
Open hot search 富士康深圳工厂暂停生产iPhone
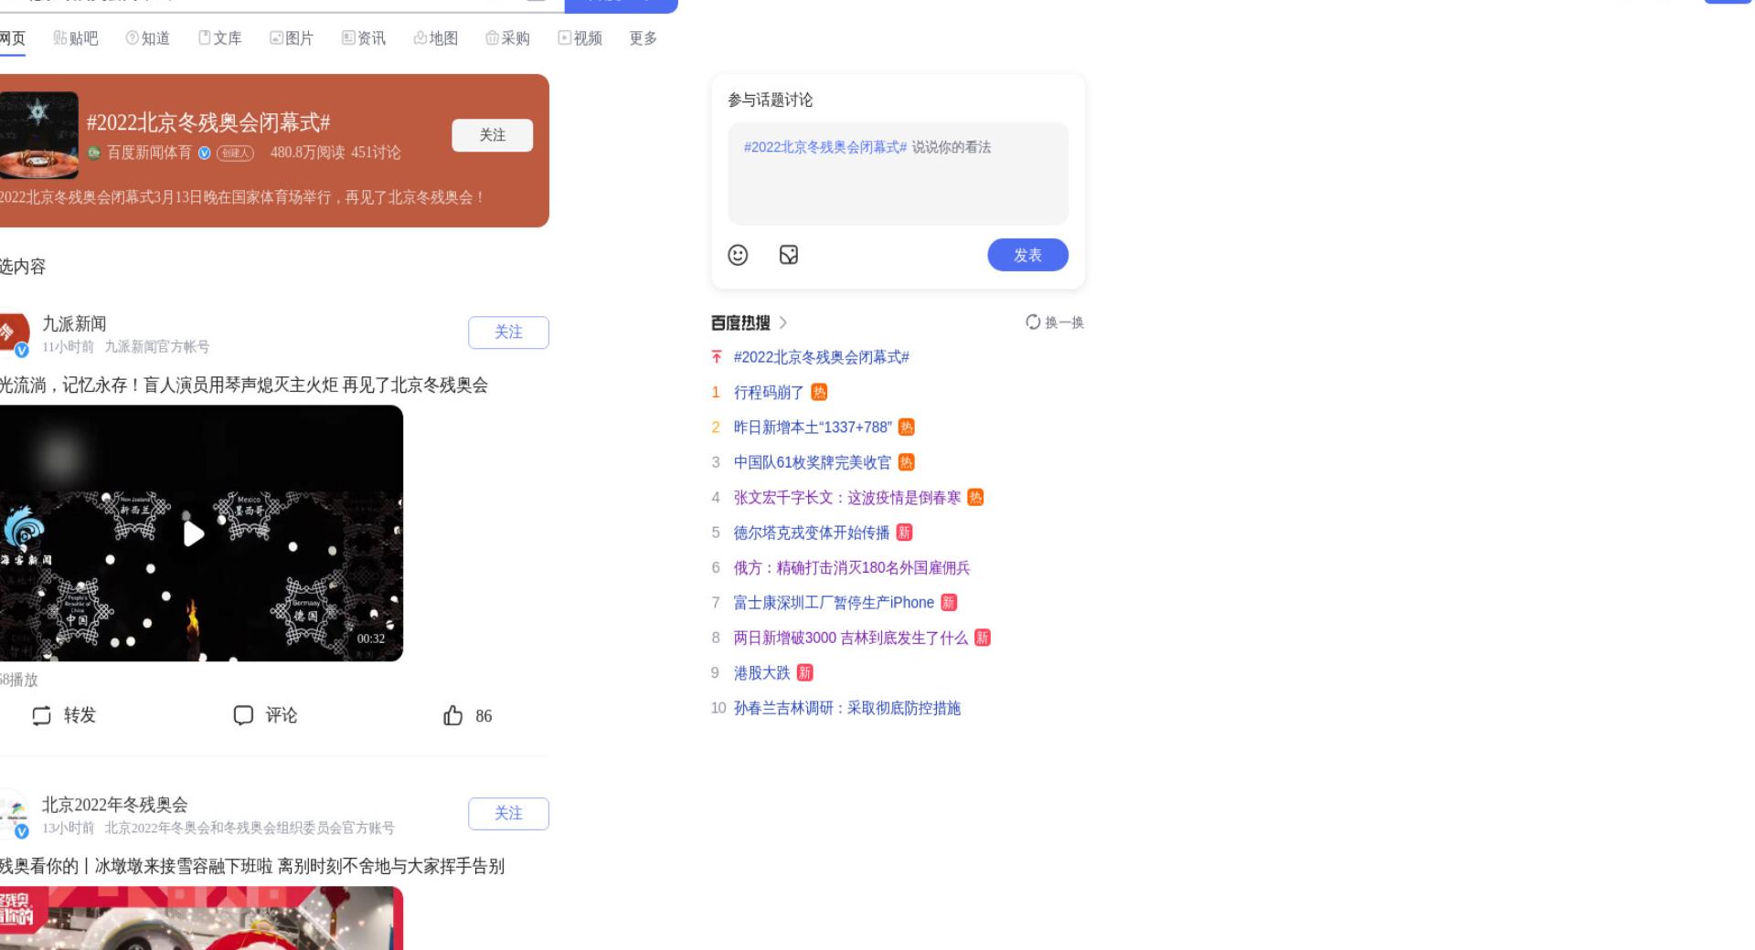pos(834,603)
